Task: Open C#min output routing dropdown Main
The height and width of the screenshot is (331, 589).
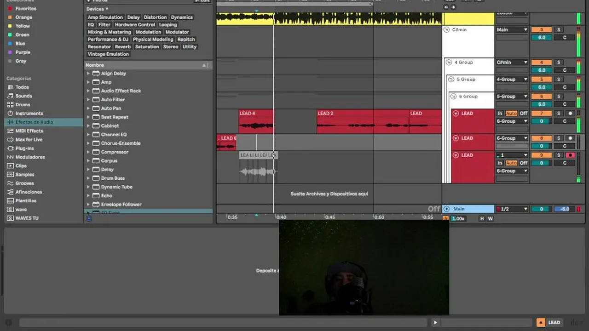Action: point(512,30)
